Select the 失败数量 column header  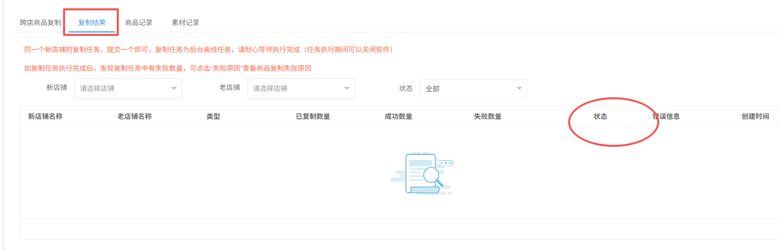pos(488,116)
